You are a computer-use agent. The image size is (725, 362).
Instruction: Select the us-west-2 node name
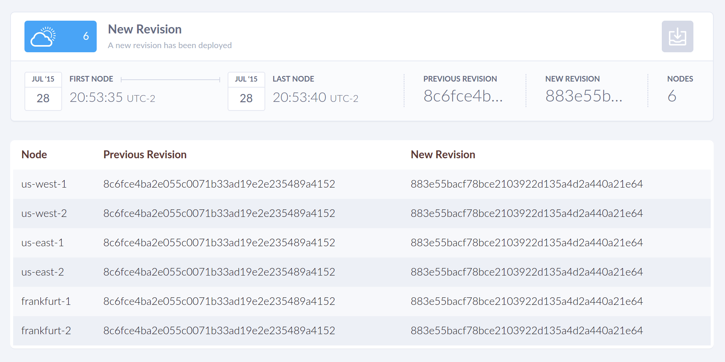44,213
